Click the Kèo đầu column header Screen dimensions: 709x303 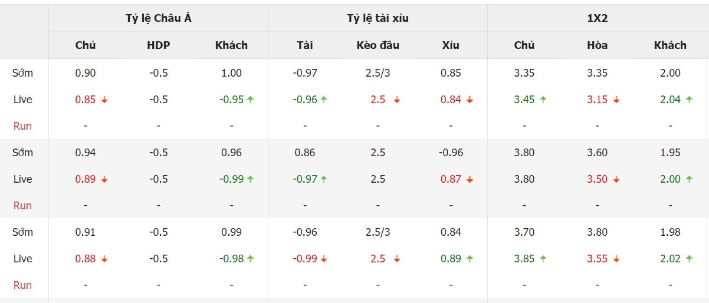(x=378, y=45)
